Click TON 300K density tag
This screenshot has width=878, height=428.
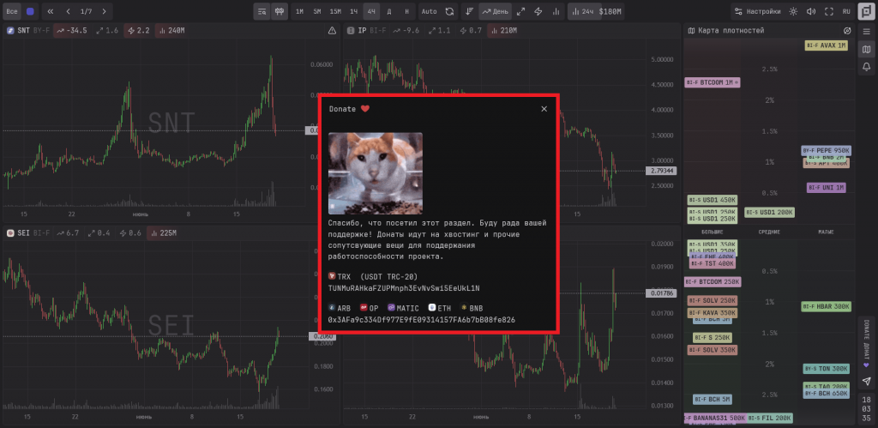tap(826, 369)
